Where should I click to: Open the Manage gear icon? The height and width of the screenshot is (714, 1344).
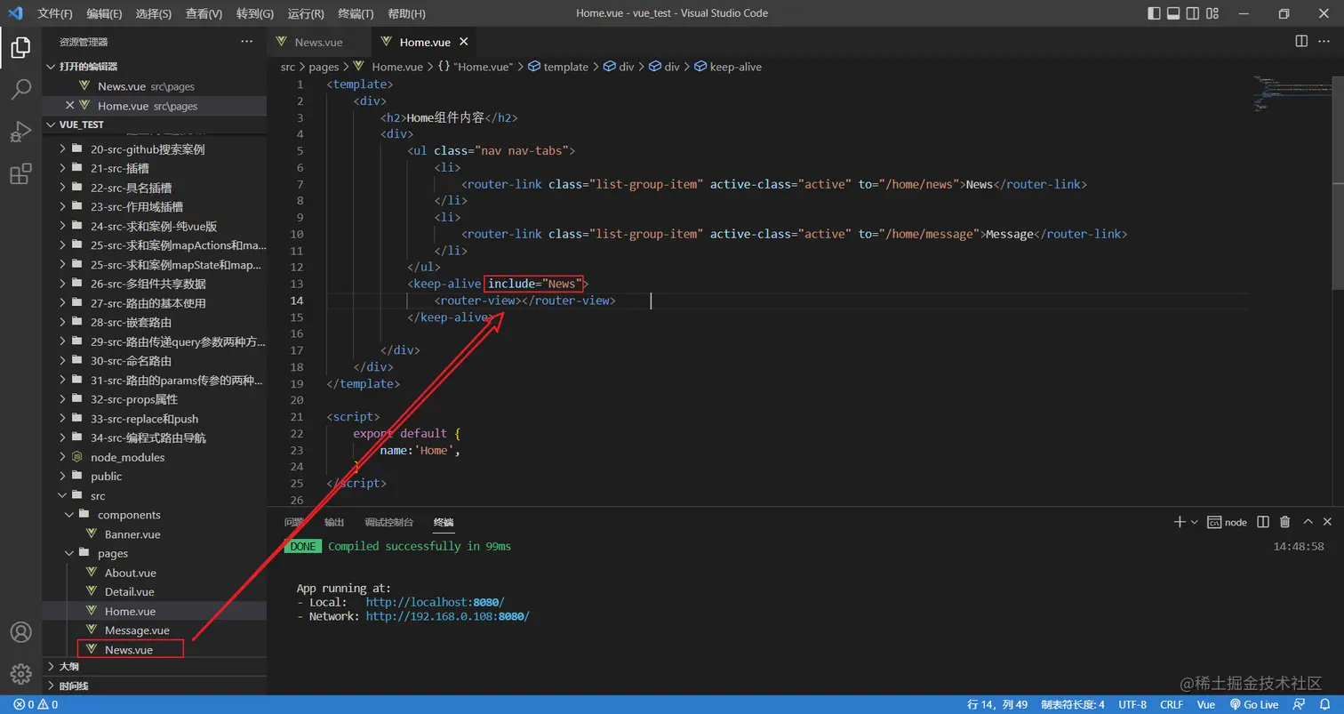[x=20, y=673]
